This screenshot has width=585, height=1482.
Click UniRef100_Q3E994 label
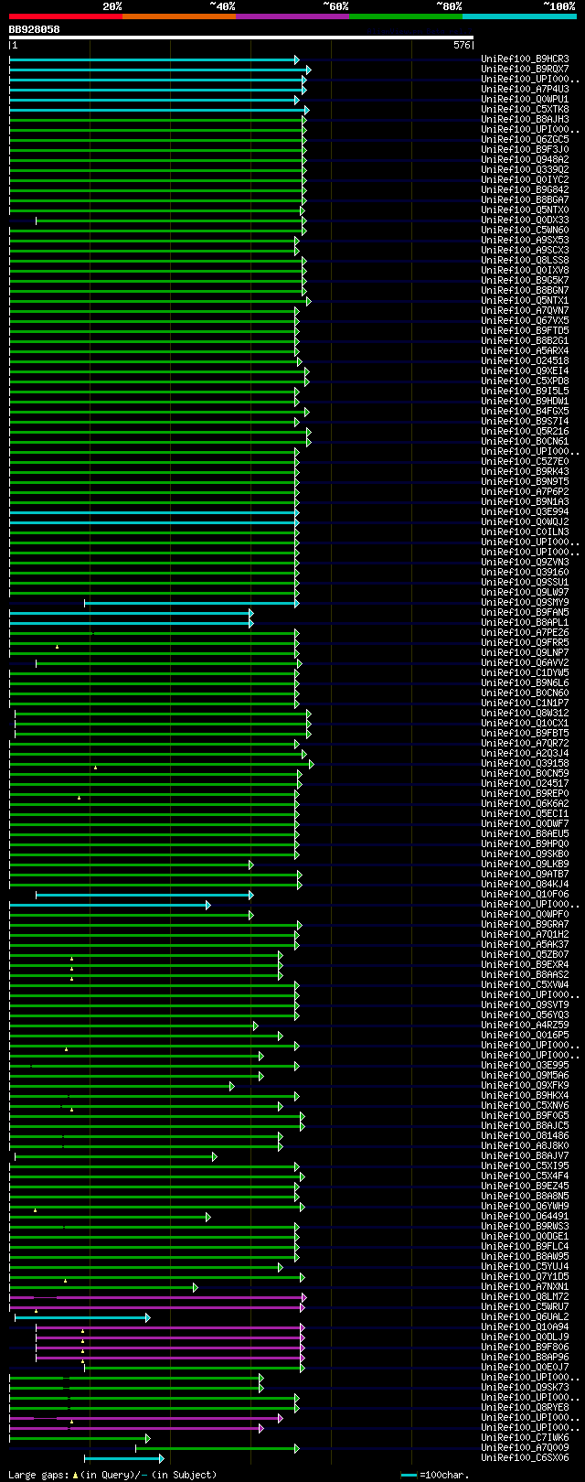[x=525, y=512]
